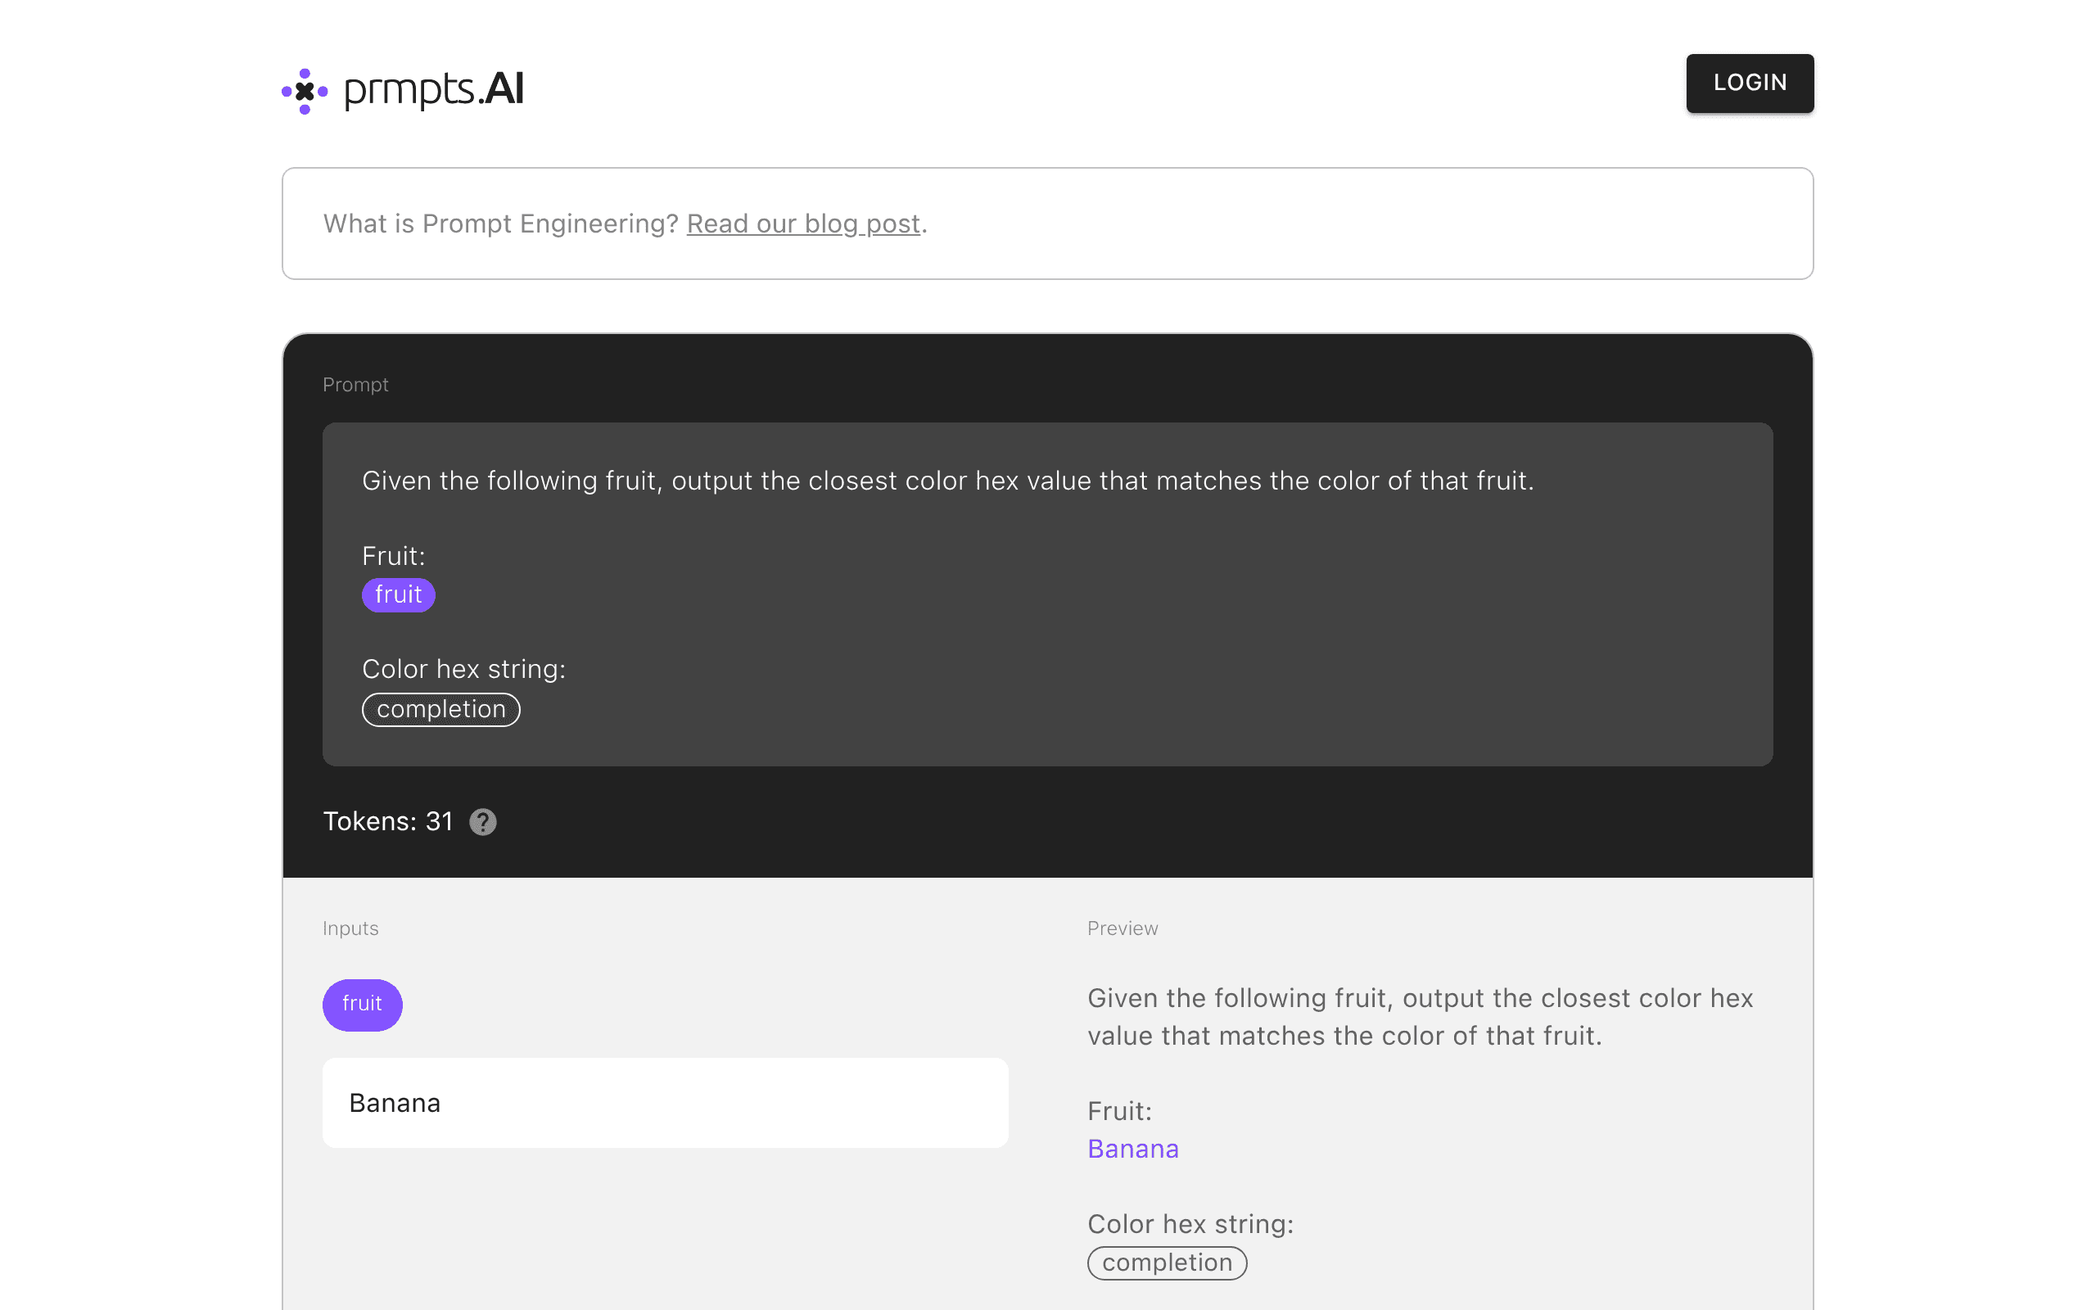Click the Inputs section label

click(350, 928)
